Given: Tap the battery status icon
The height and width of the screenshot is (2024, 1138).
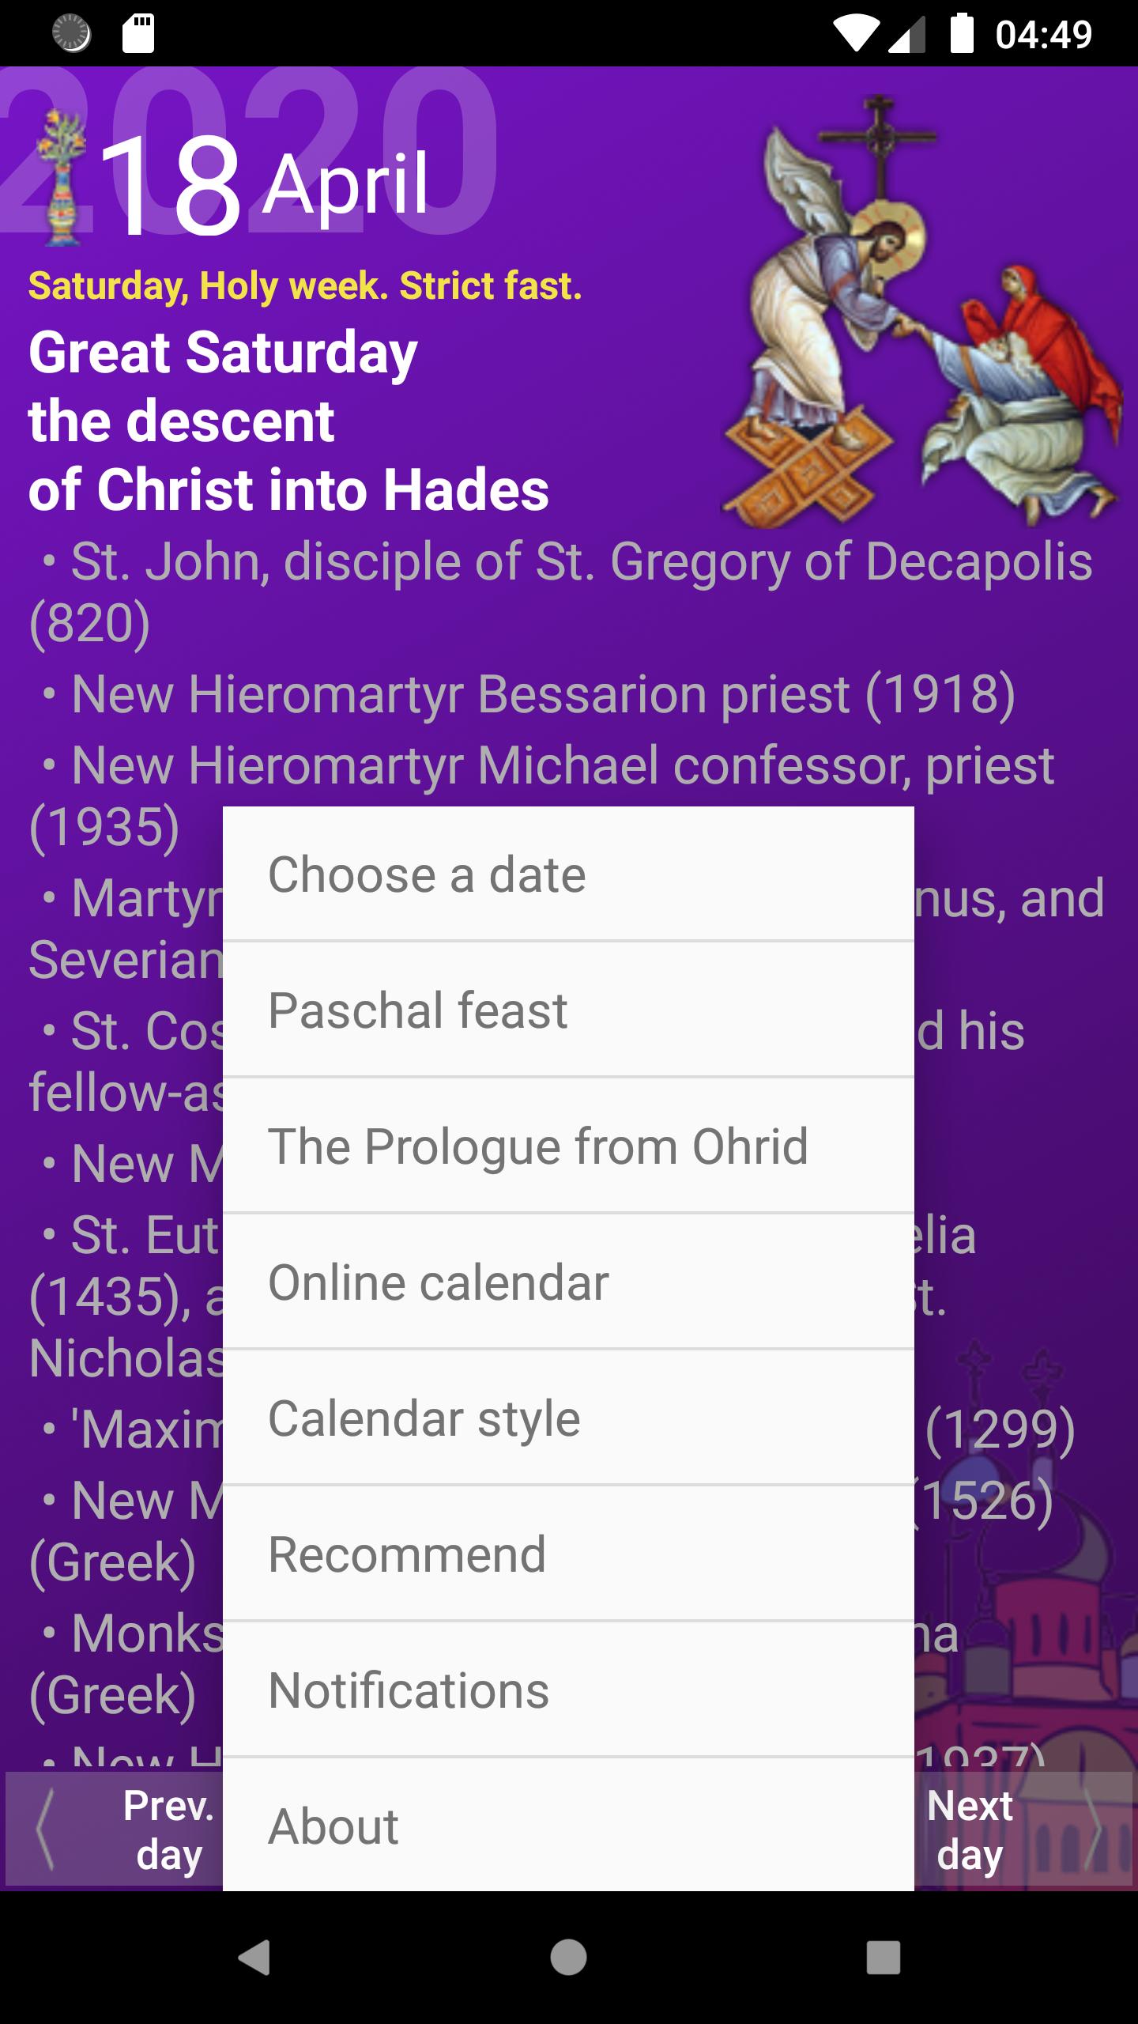Looking at the screenshot, I should tap(961, 33).
